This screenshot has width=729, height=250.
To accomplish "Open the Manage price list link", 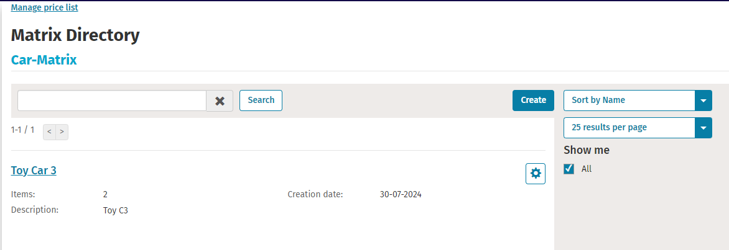I will click(x=45, y=7).
